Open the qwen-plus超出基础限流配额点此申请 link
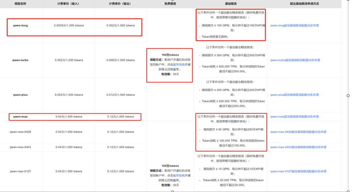 click(294, 95)
